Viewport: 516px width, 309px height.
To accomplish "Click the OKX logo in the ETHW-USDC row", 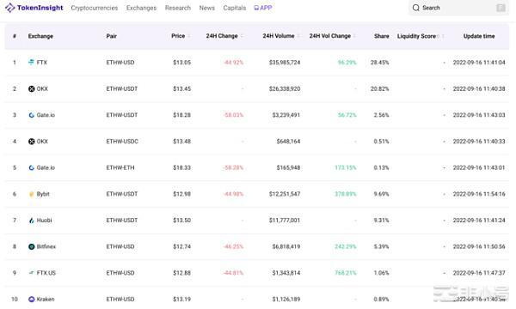I will (x=32, y=142).
